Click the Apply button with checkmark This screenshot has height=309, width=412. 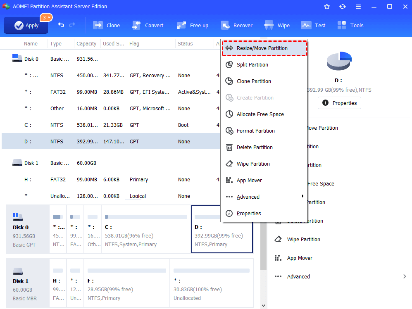[x=26, y=26]
